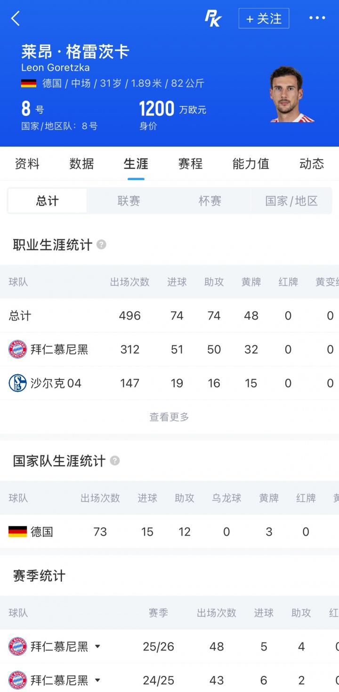Image resolution: width=339 pixels, height=692 pixels.
Task: Switch to the 杯赛 segment filter
Action: click(x=210, y=201)
